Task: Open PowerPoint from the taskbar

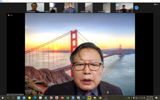Action: [62, 98]
